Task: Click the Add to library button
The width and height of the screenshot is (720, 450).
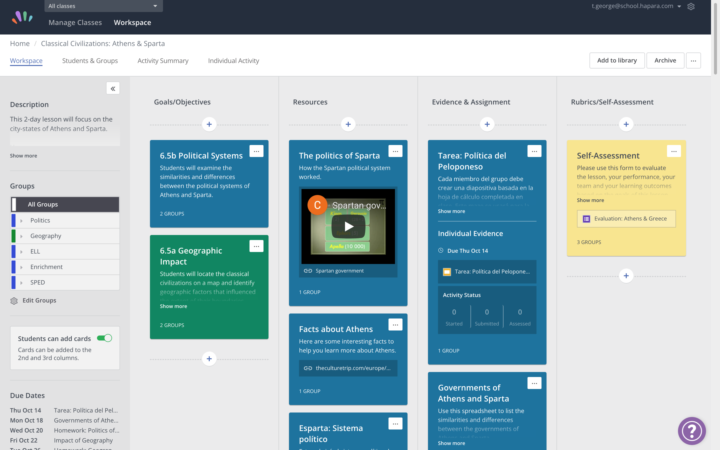Action: point(617,60)
